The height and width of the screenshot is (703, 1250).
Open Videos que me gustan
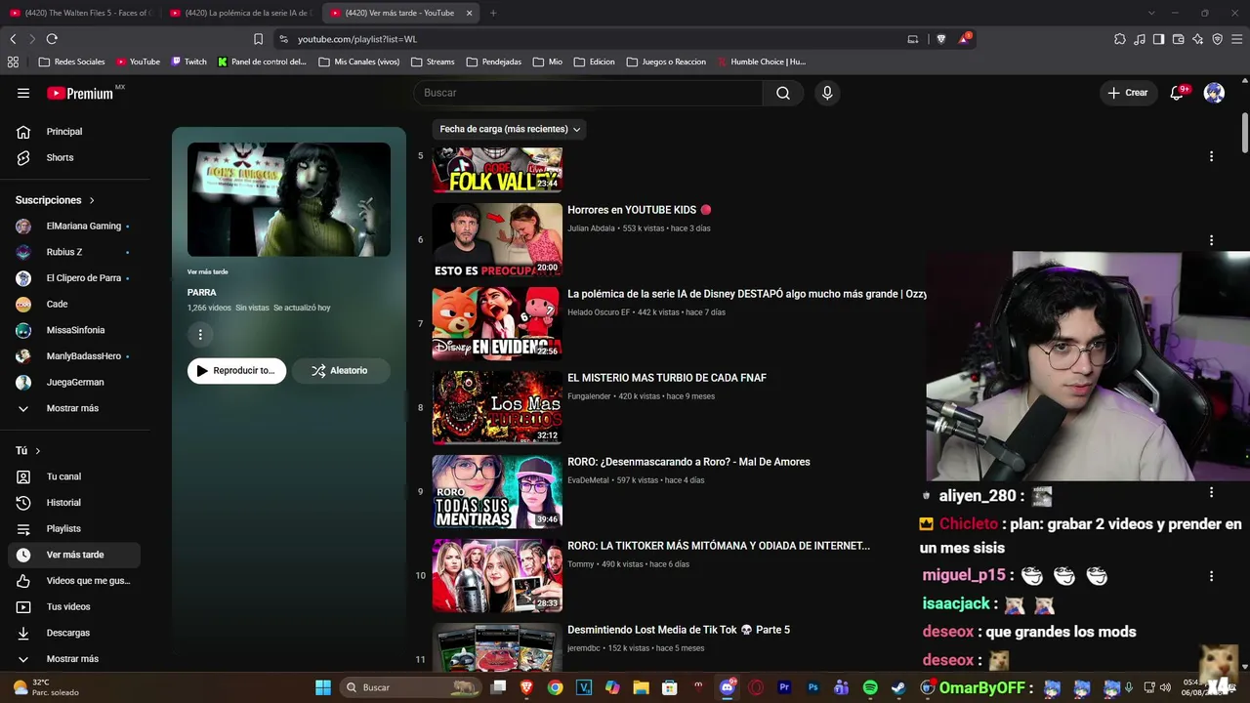click(75, 581)
